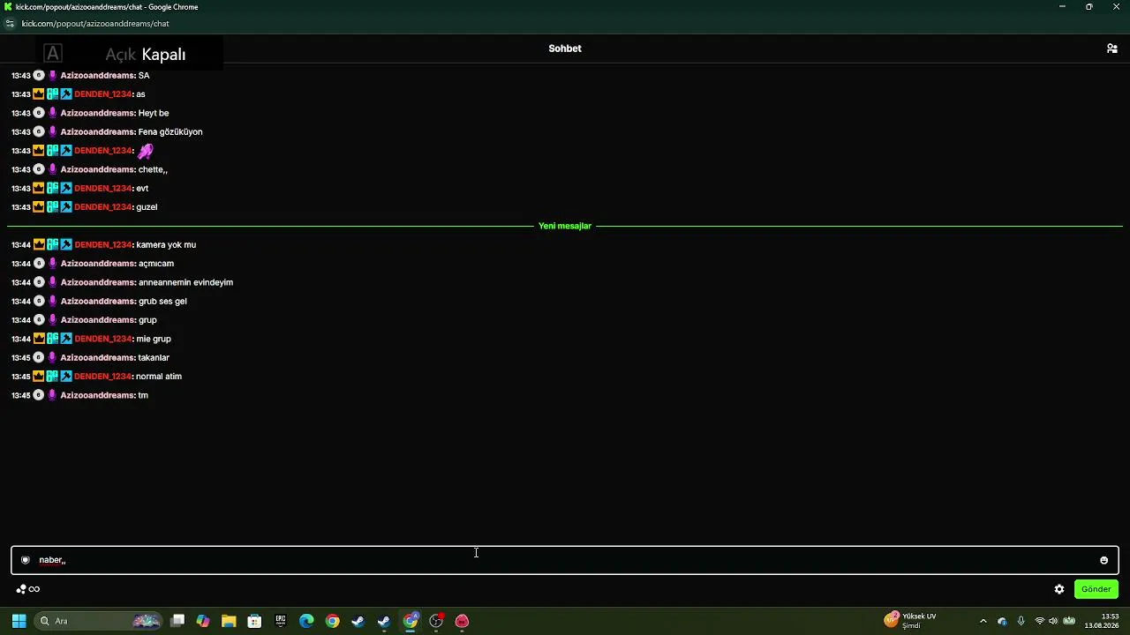1130x635 pixels.
Task: Click moderator hammer badge on "mie grup" row
Action: (x=66, y=339)
